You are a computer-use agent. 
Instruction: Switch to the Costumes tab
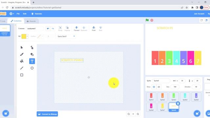click(16, 21)
